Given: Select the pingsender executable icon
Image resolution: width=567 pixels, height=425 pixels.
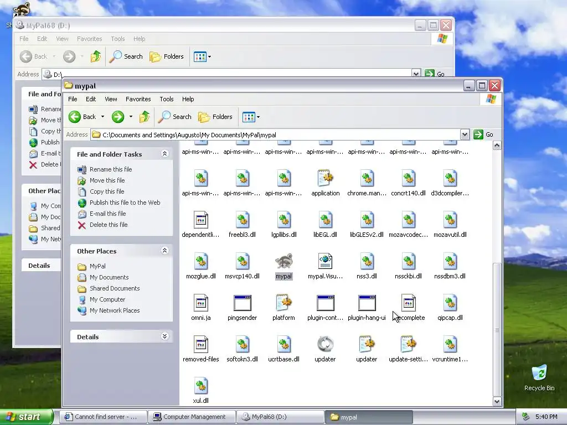Looking at the screenshot, I should (243, 303).
